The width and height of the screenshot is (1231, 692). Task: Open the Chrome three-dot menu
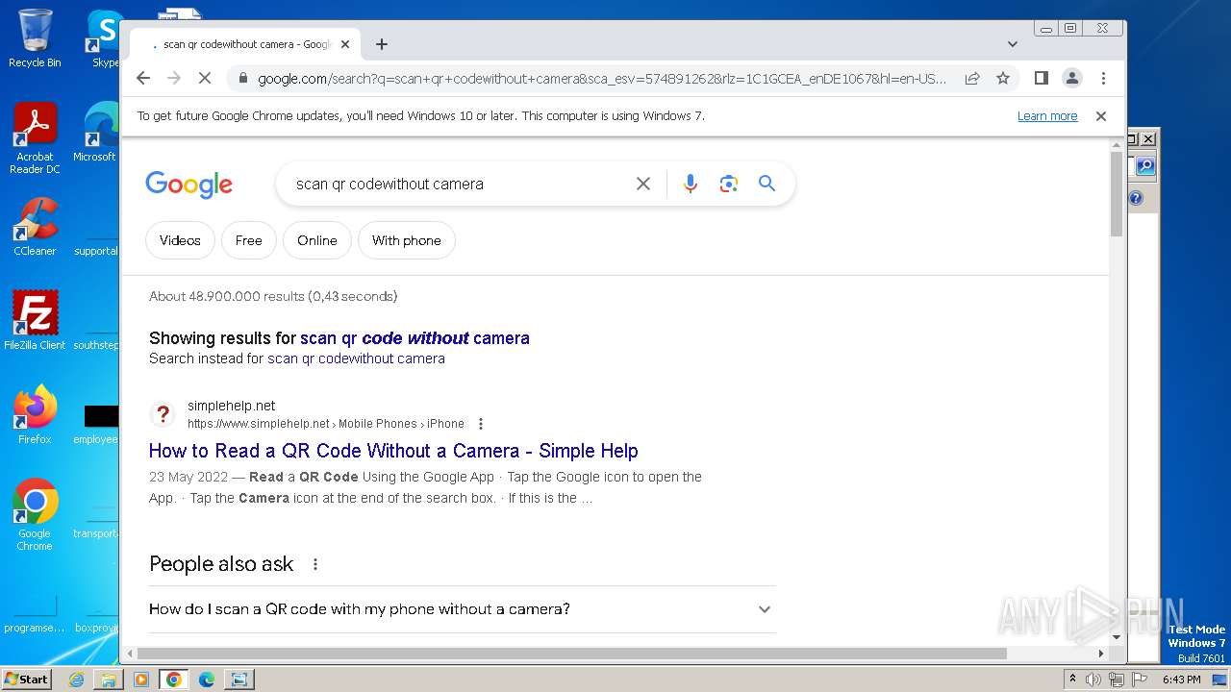pyautogui.click(x=1103, y=78)
